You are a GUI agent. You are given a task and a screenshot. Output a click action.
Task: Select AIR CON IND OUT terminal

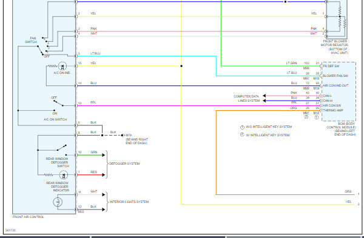(335, 85)
